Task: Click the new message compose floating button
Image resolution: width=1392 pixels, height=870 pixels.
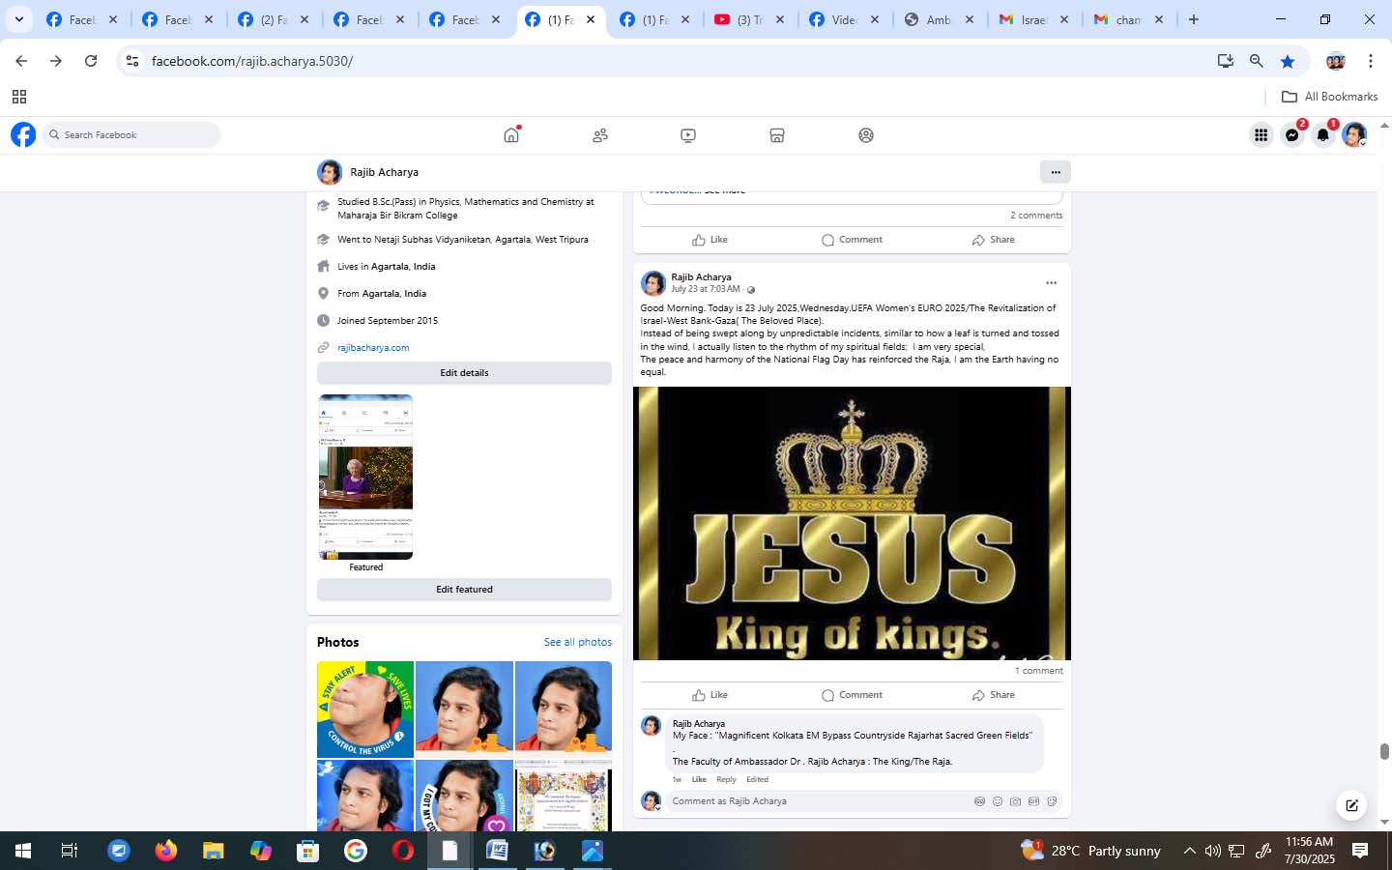Action: tap(1351, 804)
